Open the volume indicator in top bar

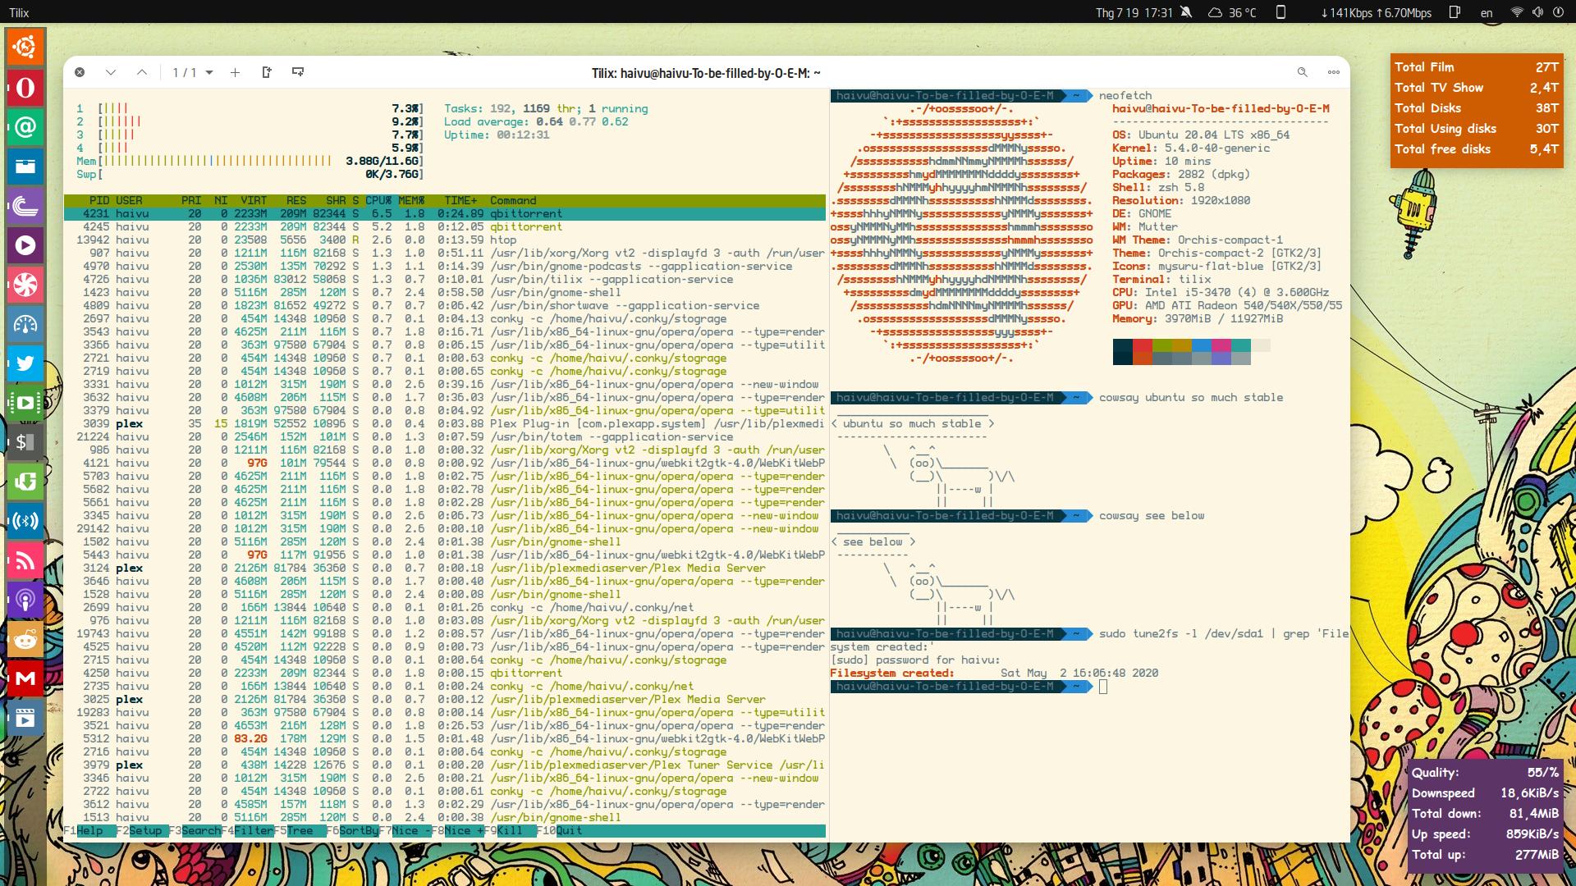(x=1537, y=12)
